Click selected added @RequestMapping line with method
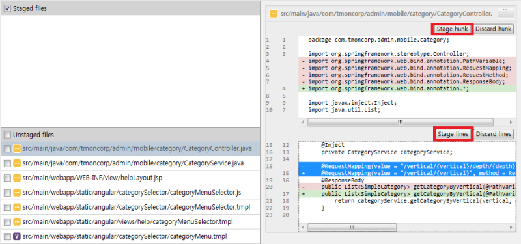Viewport: 521px width, 244px height. (x=407, y=173)
